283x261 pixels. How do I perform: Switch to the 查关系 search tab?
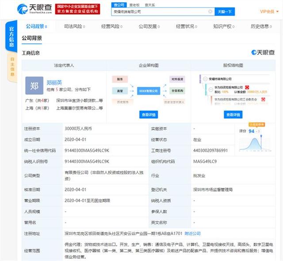[150, 5]
